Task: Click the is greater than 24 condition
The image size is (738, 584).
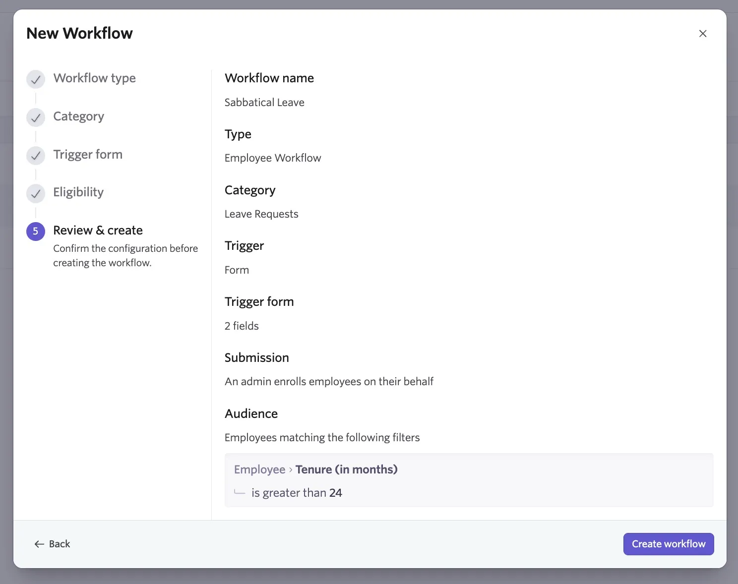Action: click(297, 493)
